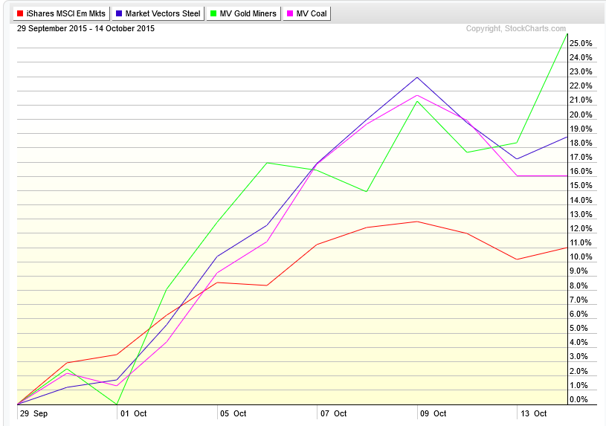This screenshot has width=606, height=426.
Task: Toggle the MV Coal legend button
Action: pos(307,13)
